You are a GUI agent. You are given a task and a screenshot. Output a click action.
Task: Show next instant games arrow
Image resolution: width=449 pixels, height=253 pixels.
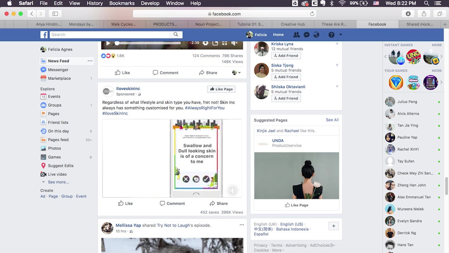(442, 57)
